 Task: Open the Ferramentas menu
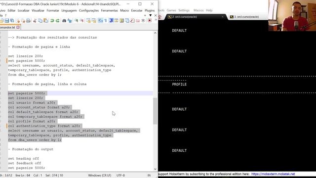pos(109,10)
